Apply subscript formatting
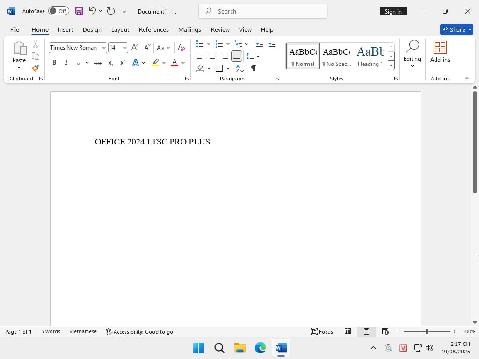 (110, 63)
